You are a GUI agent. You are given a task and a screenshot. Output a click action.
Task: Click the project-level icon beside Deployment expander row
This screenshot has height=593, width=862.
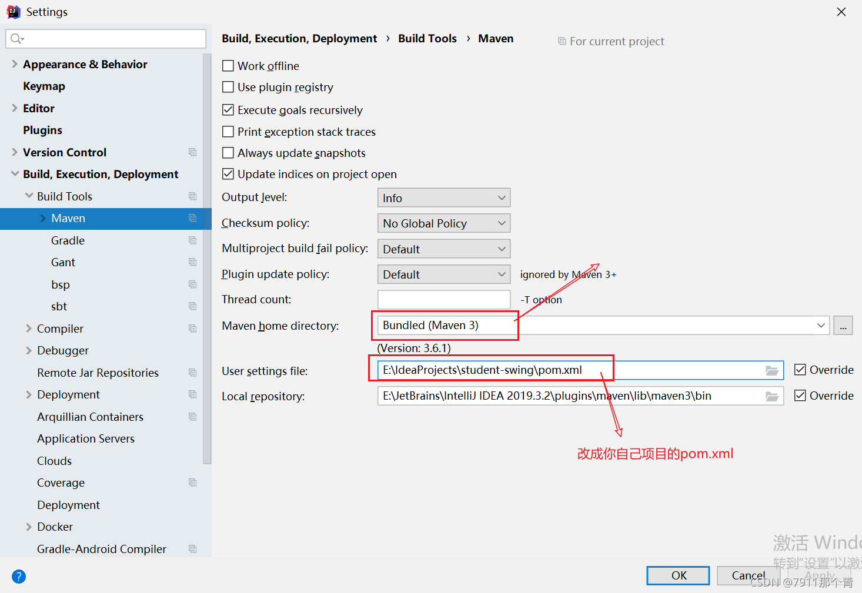pos(192,394)
